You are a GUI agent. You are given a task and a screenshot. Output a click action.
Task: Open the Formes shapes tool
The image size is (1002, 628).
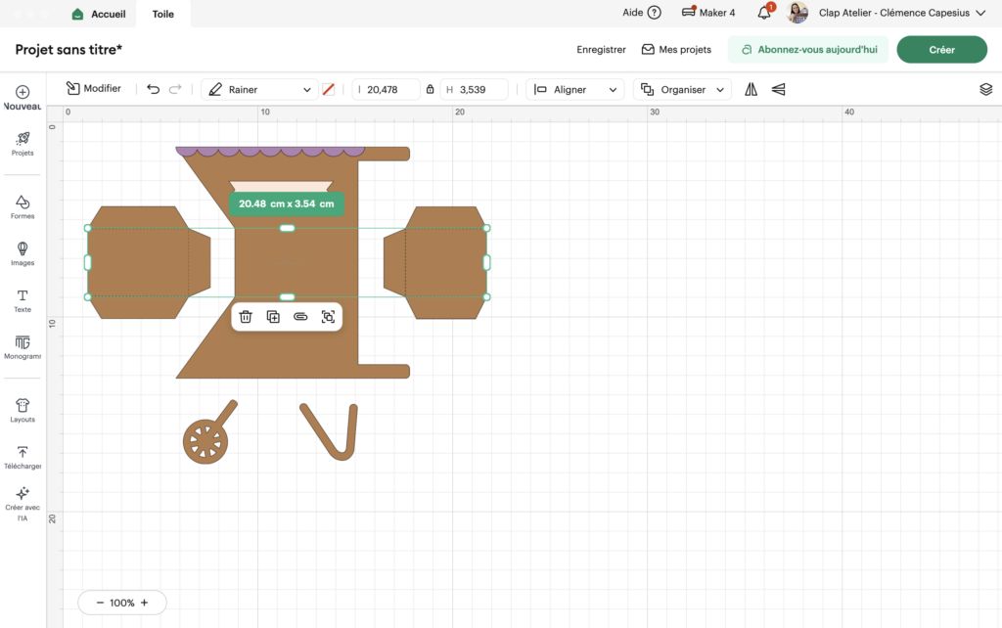(23, 206)
